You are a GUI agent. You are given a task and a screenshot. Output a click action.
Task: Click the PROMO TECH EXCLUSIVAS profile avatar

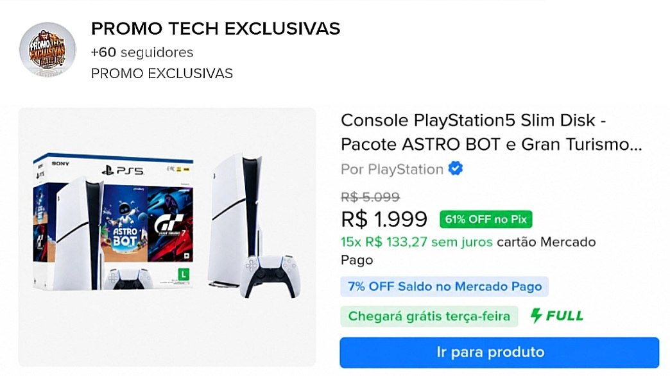[47, 50]
